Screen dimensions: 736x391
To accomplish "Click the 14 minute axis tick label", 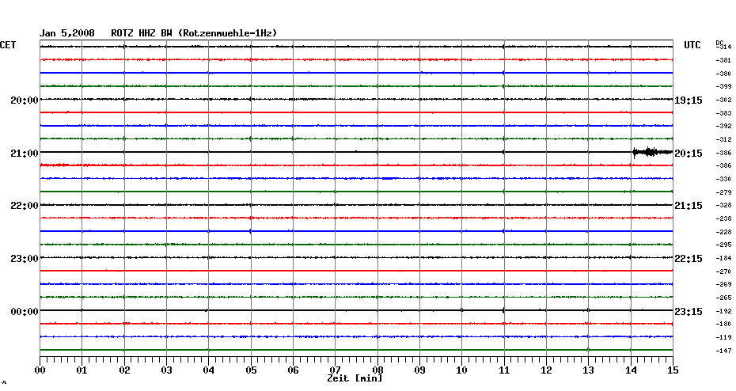I will coord(631,370).
